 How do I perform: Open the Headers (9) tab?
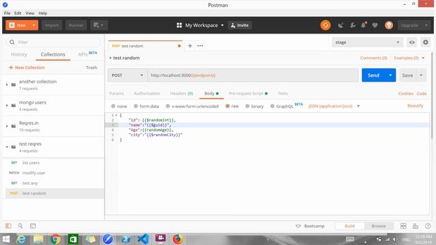coord(181,94)
